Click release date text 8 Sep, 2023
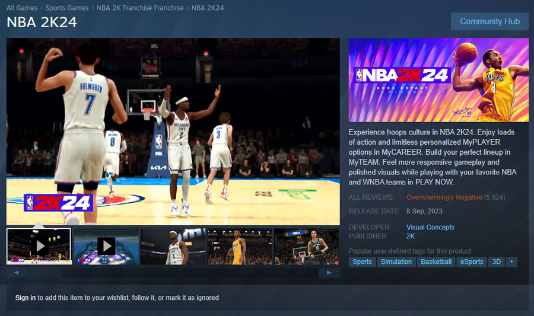534x316 pixels. (x=424, y=211)
